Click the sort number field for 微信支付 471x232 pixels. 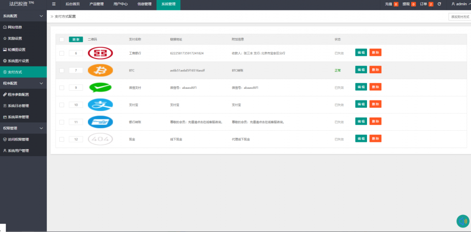[75, 87]
